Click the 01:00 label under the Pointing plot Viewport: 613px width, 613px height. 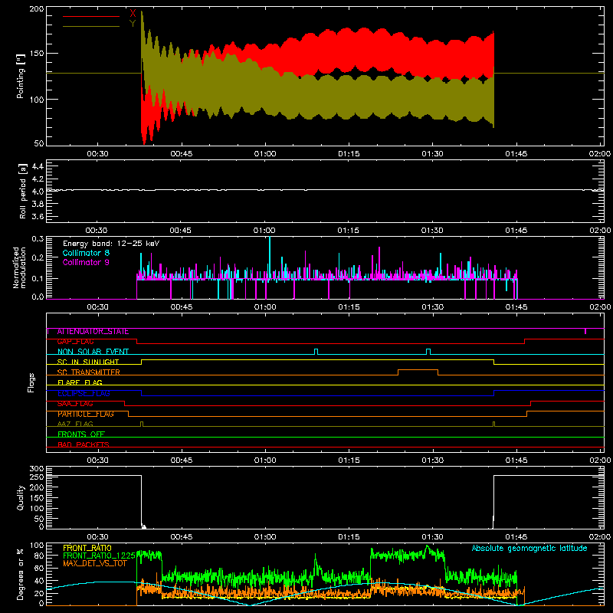pos(265,154)
